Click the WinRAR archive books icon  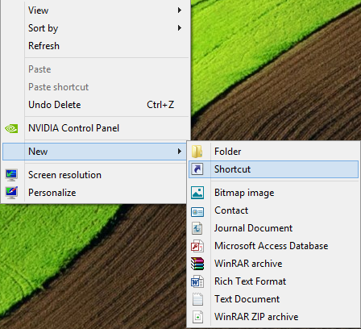[197, 264]
